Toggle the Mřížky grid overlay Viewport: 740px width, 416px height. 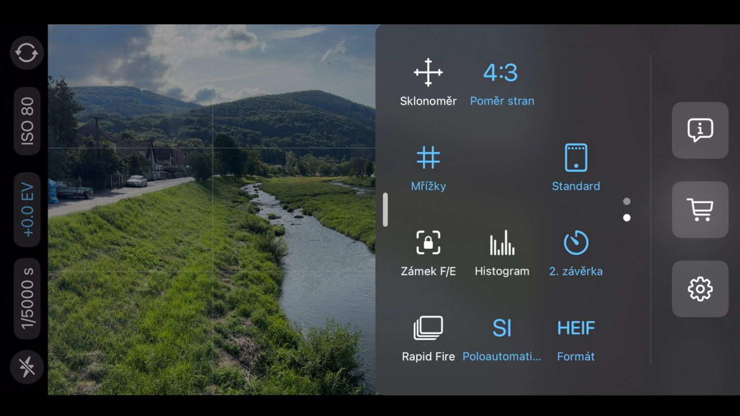(428, 168)
